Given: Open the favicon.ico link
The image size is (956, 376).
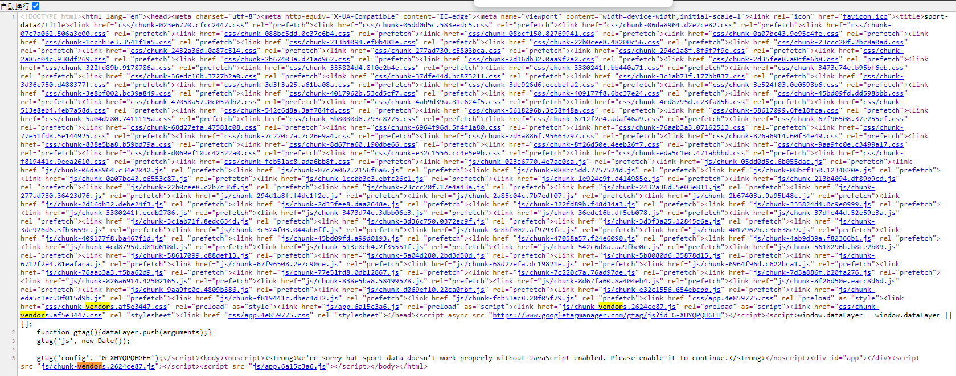Looking at the screenshot, I should point(865,16).
